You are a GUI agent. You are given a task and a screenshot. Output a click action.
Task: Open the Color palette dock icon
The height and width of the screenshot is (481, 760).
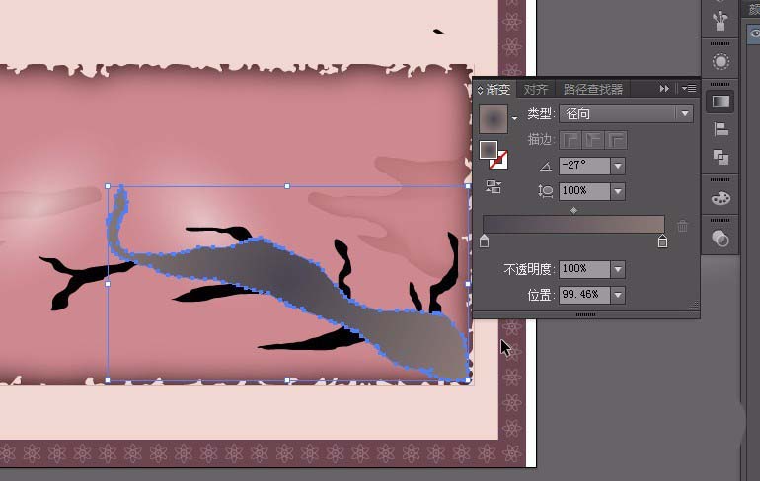tap(721, 199)
